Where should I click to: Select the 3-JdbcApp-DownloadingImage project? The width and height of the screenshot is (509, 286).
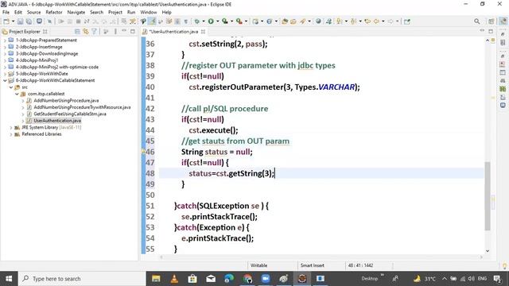coord(47,53)
